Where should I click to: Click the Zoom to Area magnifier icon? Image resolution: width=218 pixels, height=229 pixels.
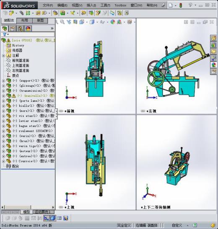click(62, 22)
